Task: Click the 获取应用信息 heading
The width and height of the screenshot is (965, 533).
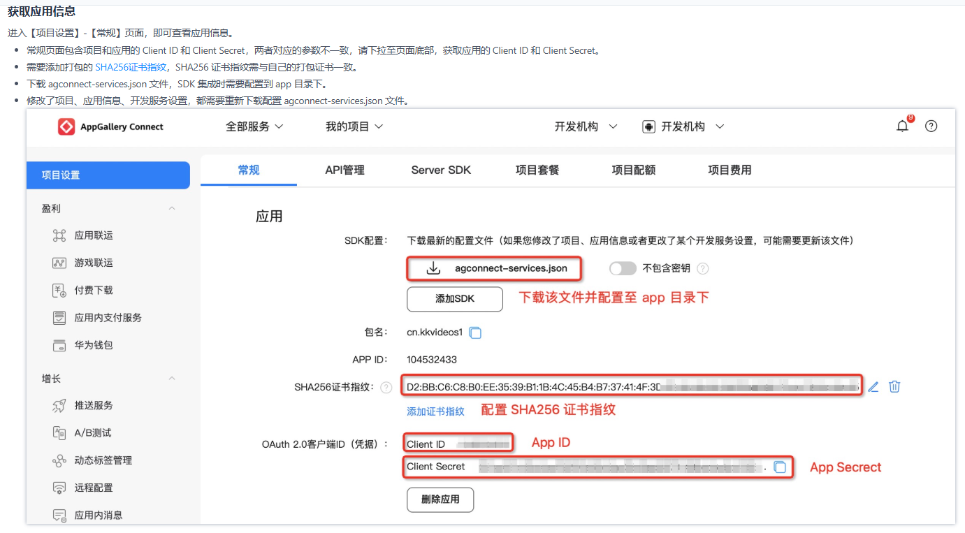Action: tap(41, 11)
